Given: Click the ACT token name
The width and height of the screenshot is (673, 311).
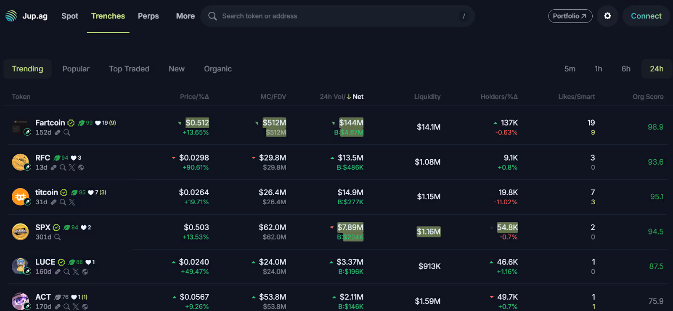Looking at the screenshot, I should [43, 297].
